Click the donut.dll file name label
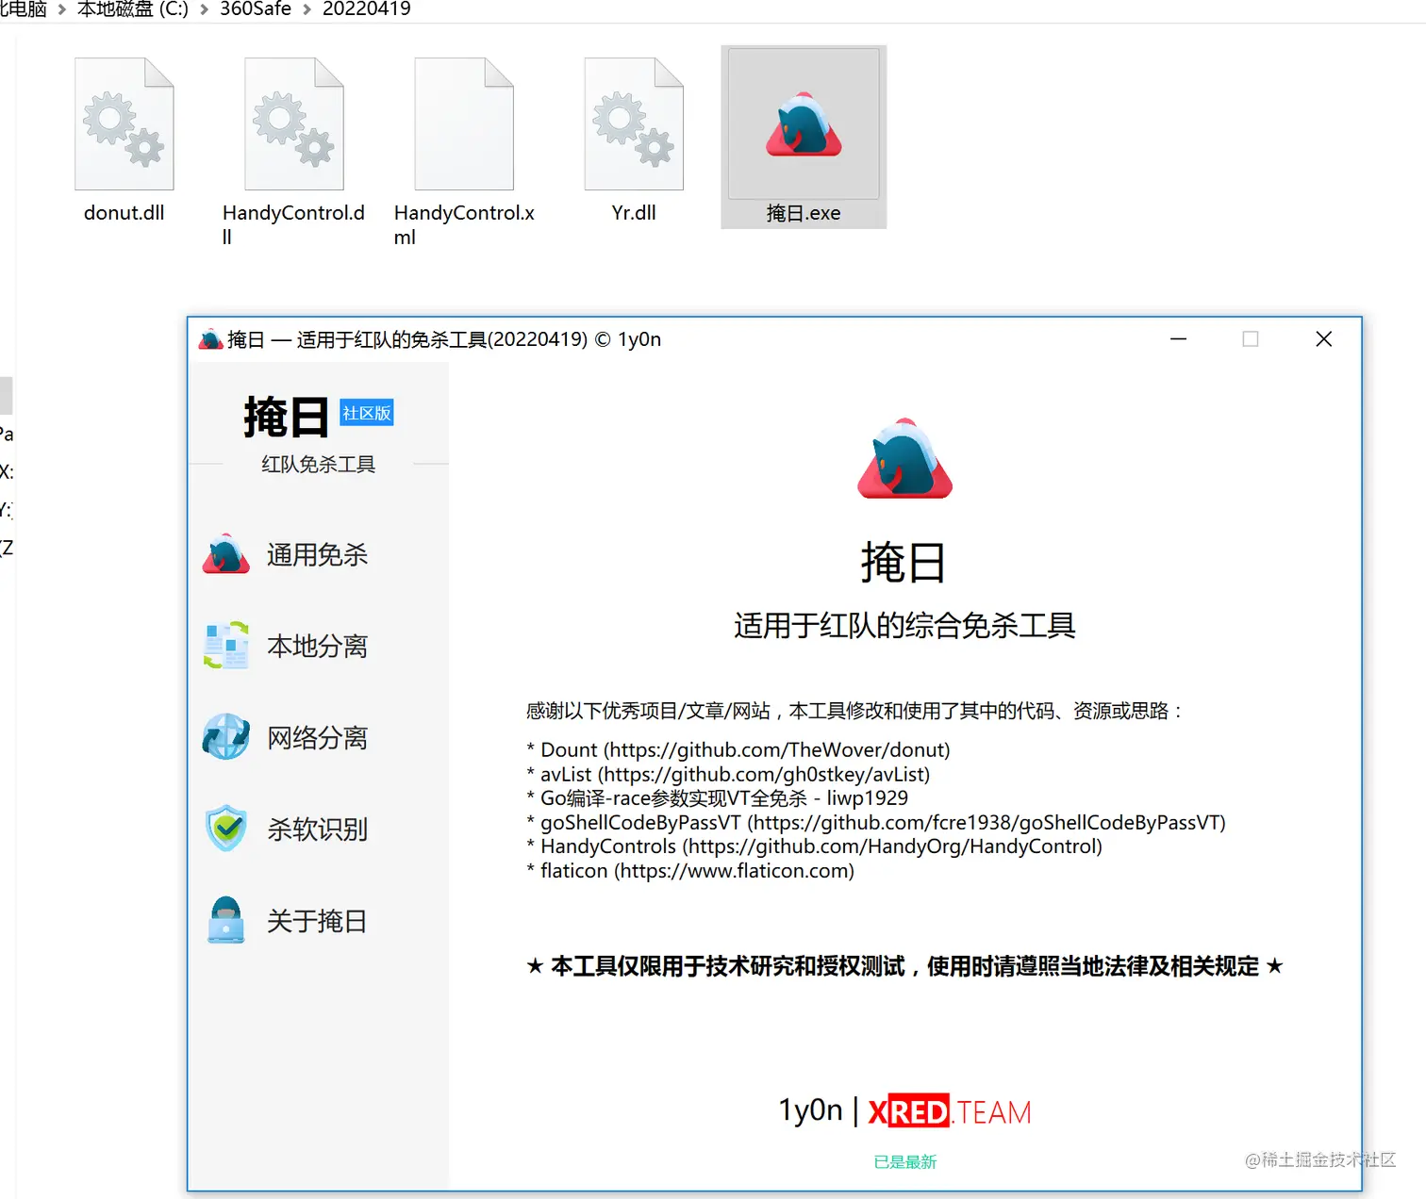This screenshot has width=1426, height=1199. click(124, 213)
